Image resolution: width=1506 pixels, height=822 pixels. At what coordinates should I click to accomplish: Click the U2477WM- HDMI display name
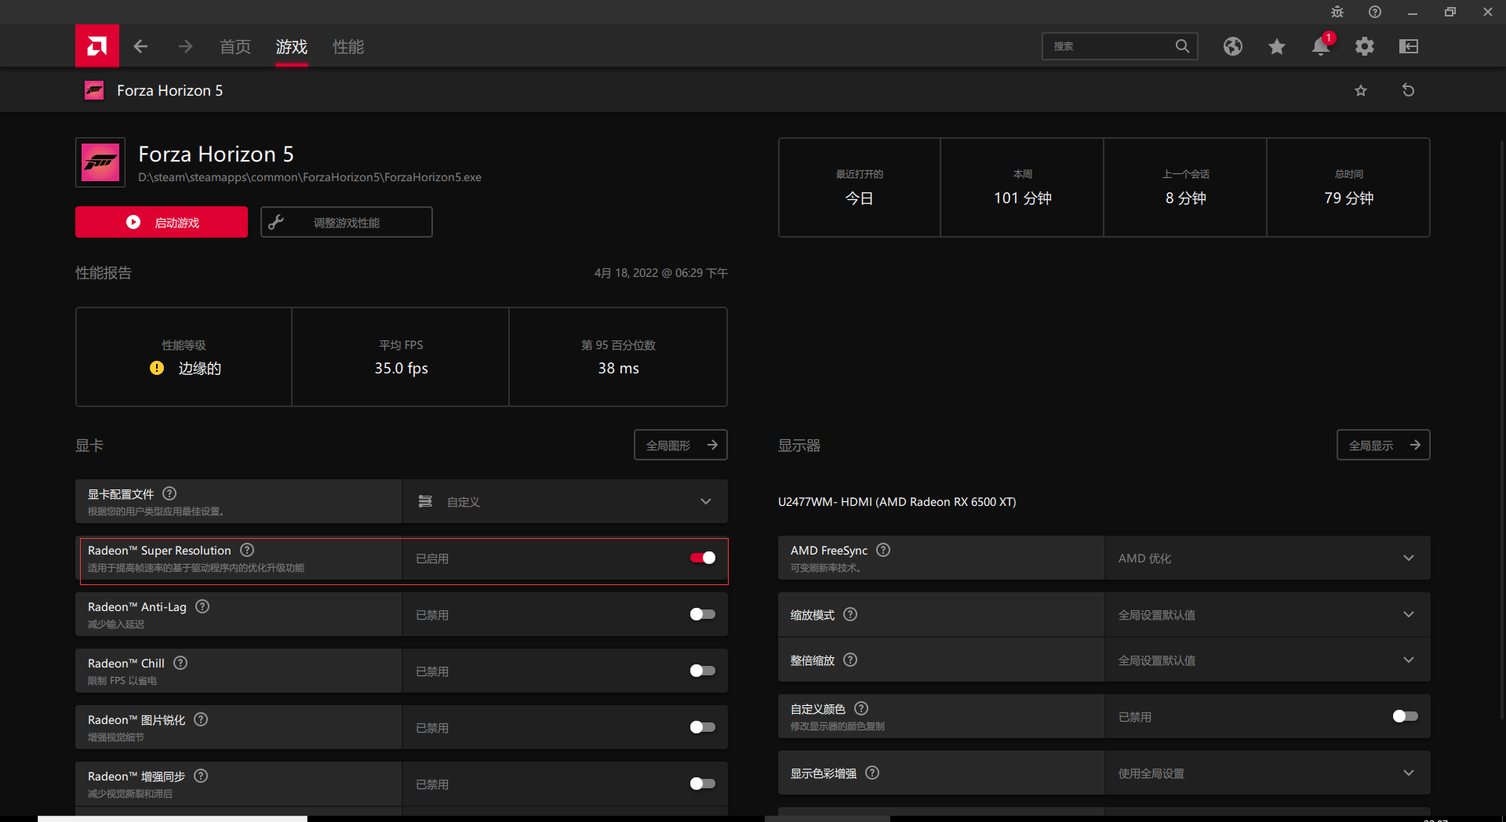point(897,501)
